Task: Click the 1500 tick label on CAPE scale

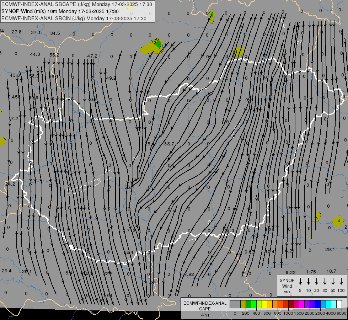Action: click(299, 313)
